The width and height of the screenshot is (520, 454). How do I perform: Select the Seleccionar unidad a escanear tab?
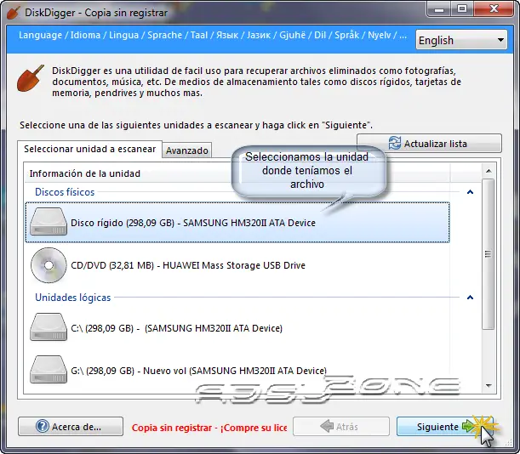[89, 149]
